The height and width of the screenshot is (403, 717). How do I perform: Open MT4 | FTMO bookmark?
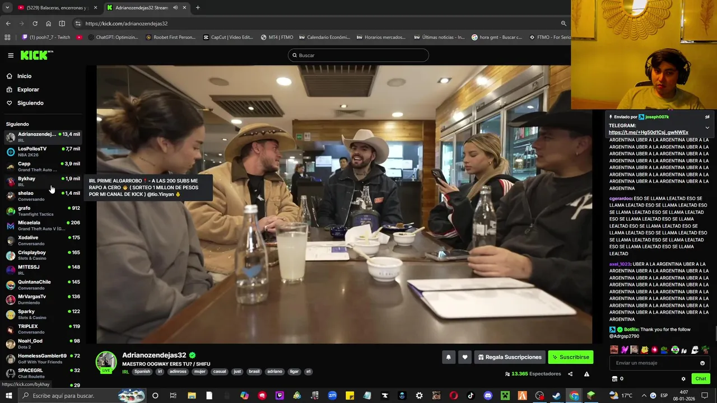tap(277, 38)
